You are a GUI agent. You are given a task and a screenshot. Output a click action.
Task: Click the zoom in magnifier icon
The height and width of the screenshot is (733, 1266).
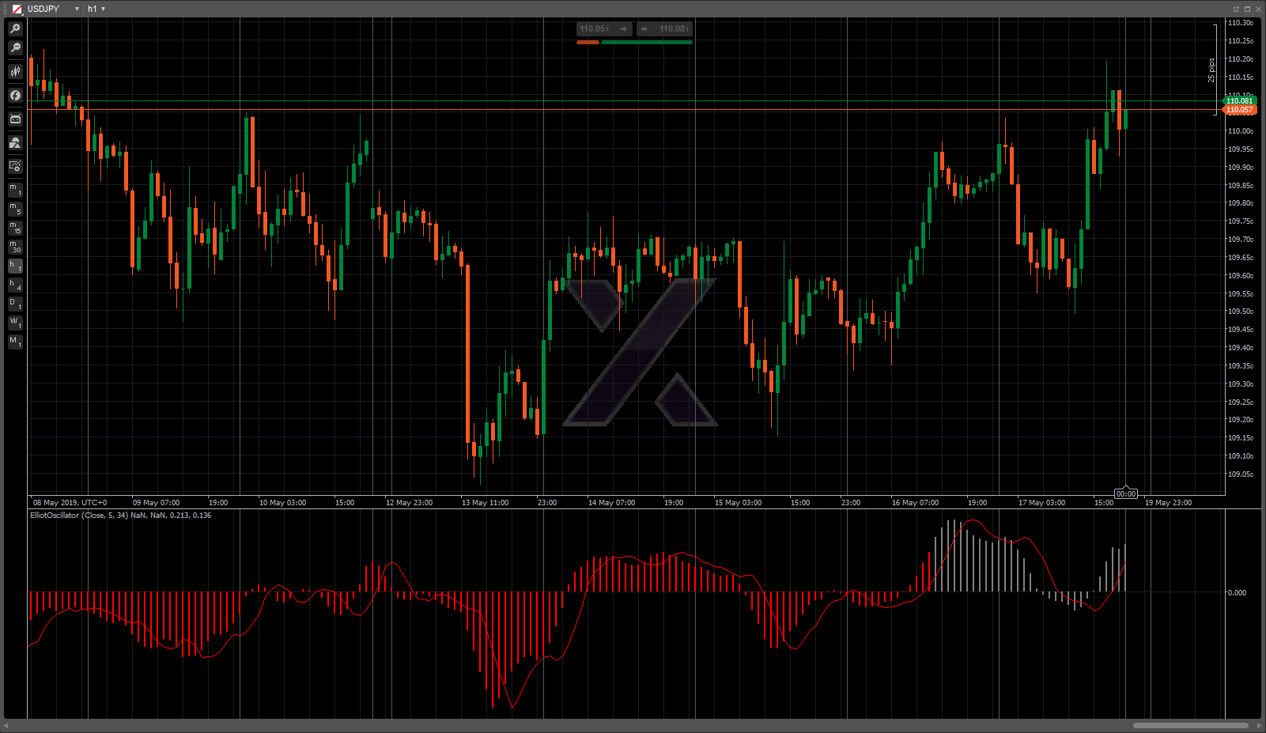[15, 28]
